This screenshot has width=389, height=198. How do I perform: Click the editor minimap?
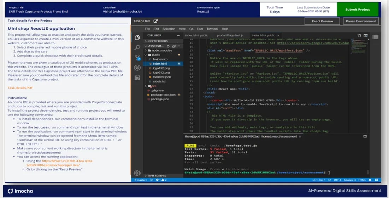pyautogui.click(x=359, y=46)
